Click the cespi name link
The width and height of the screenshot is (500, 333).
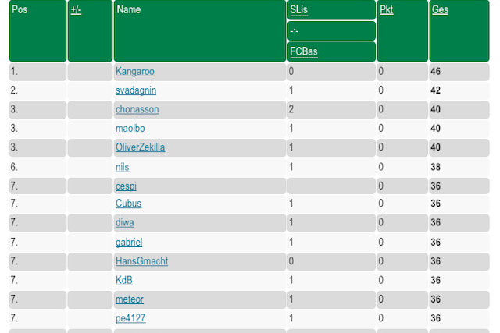(126, 186)
